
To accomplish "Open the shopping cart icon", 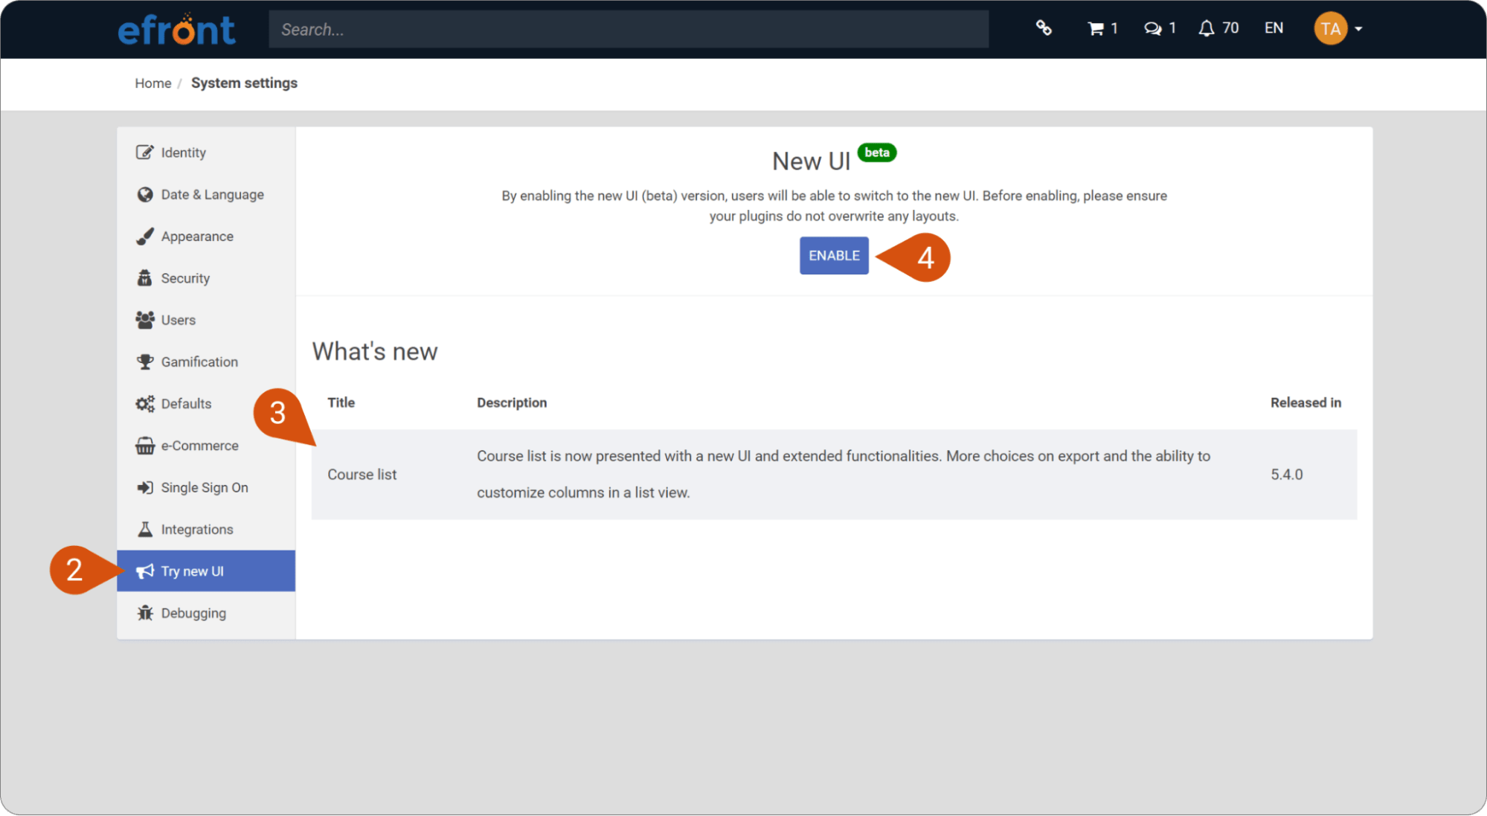I will point(1095,29).
